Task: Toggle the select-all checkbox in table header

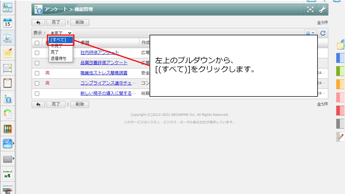Action: point(37,43)
